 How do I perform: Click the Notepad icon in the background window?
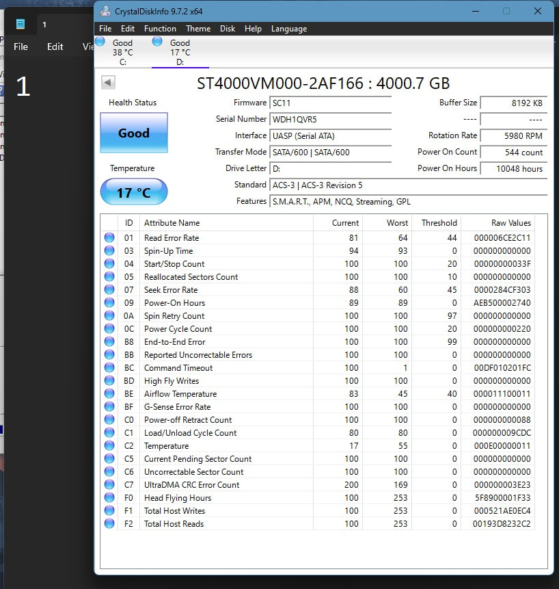(21, 25)
